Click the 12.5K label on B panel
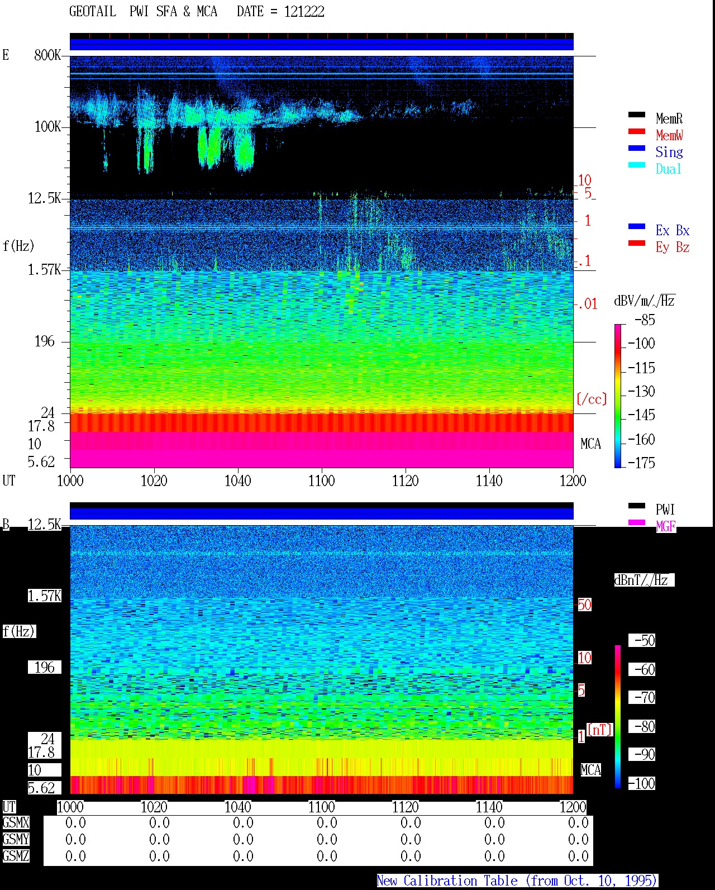Viewport: 715px width, 890px height. pyautogui.click(x=45, y=524)
